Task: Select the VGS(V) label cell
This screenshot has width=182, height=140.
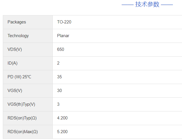Action: [x=15, y=91]
